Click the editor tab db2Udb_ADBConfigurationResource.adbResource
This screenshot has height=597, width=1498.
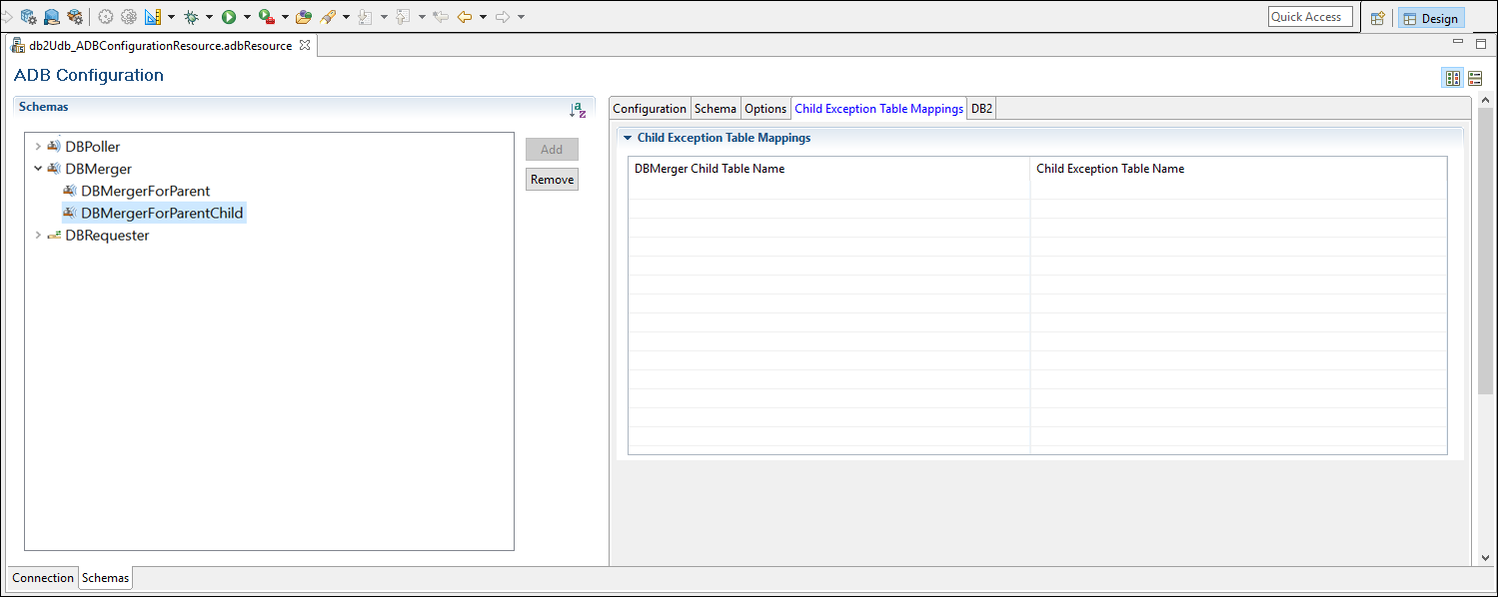pos(161,45)
